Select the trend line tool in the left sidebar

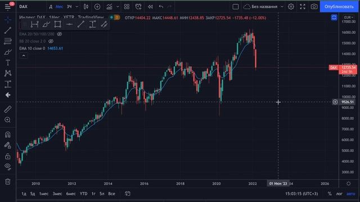coord(8,30)
